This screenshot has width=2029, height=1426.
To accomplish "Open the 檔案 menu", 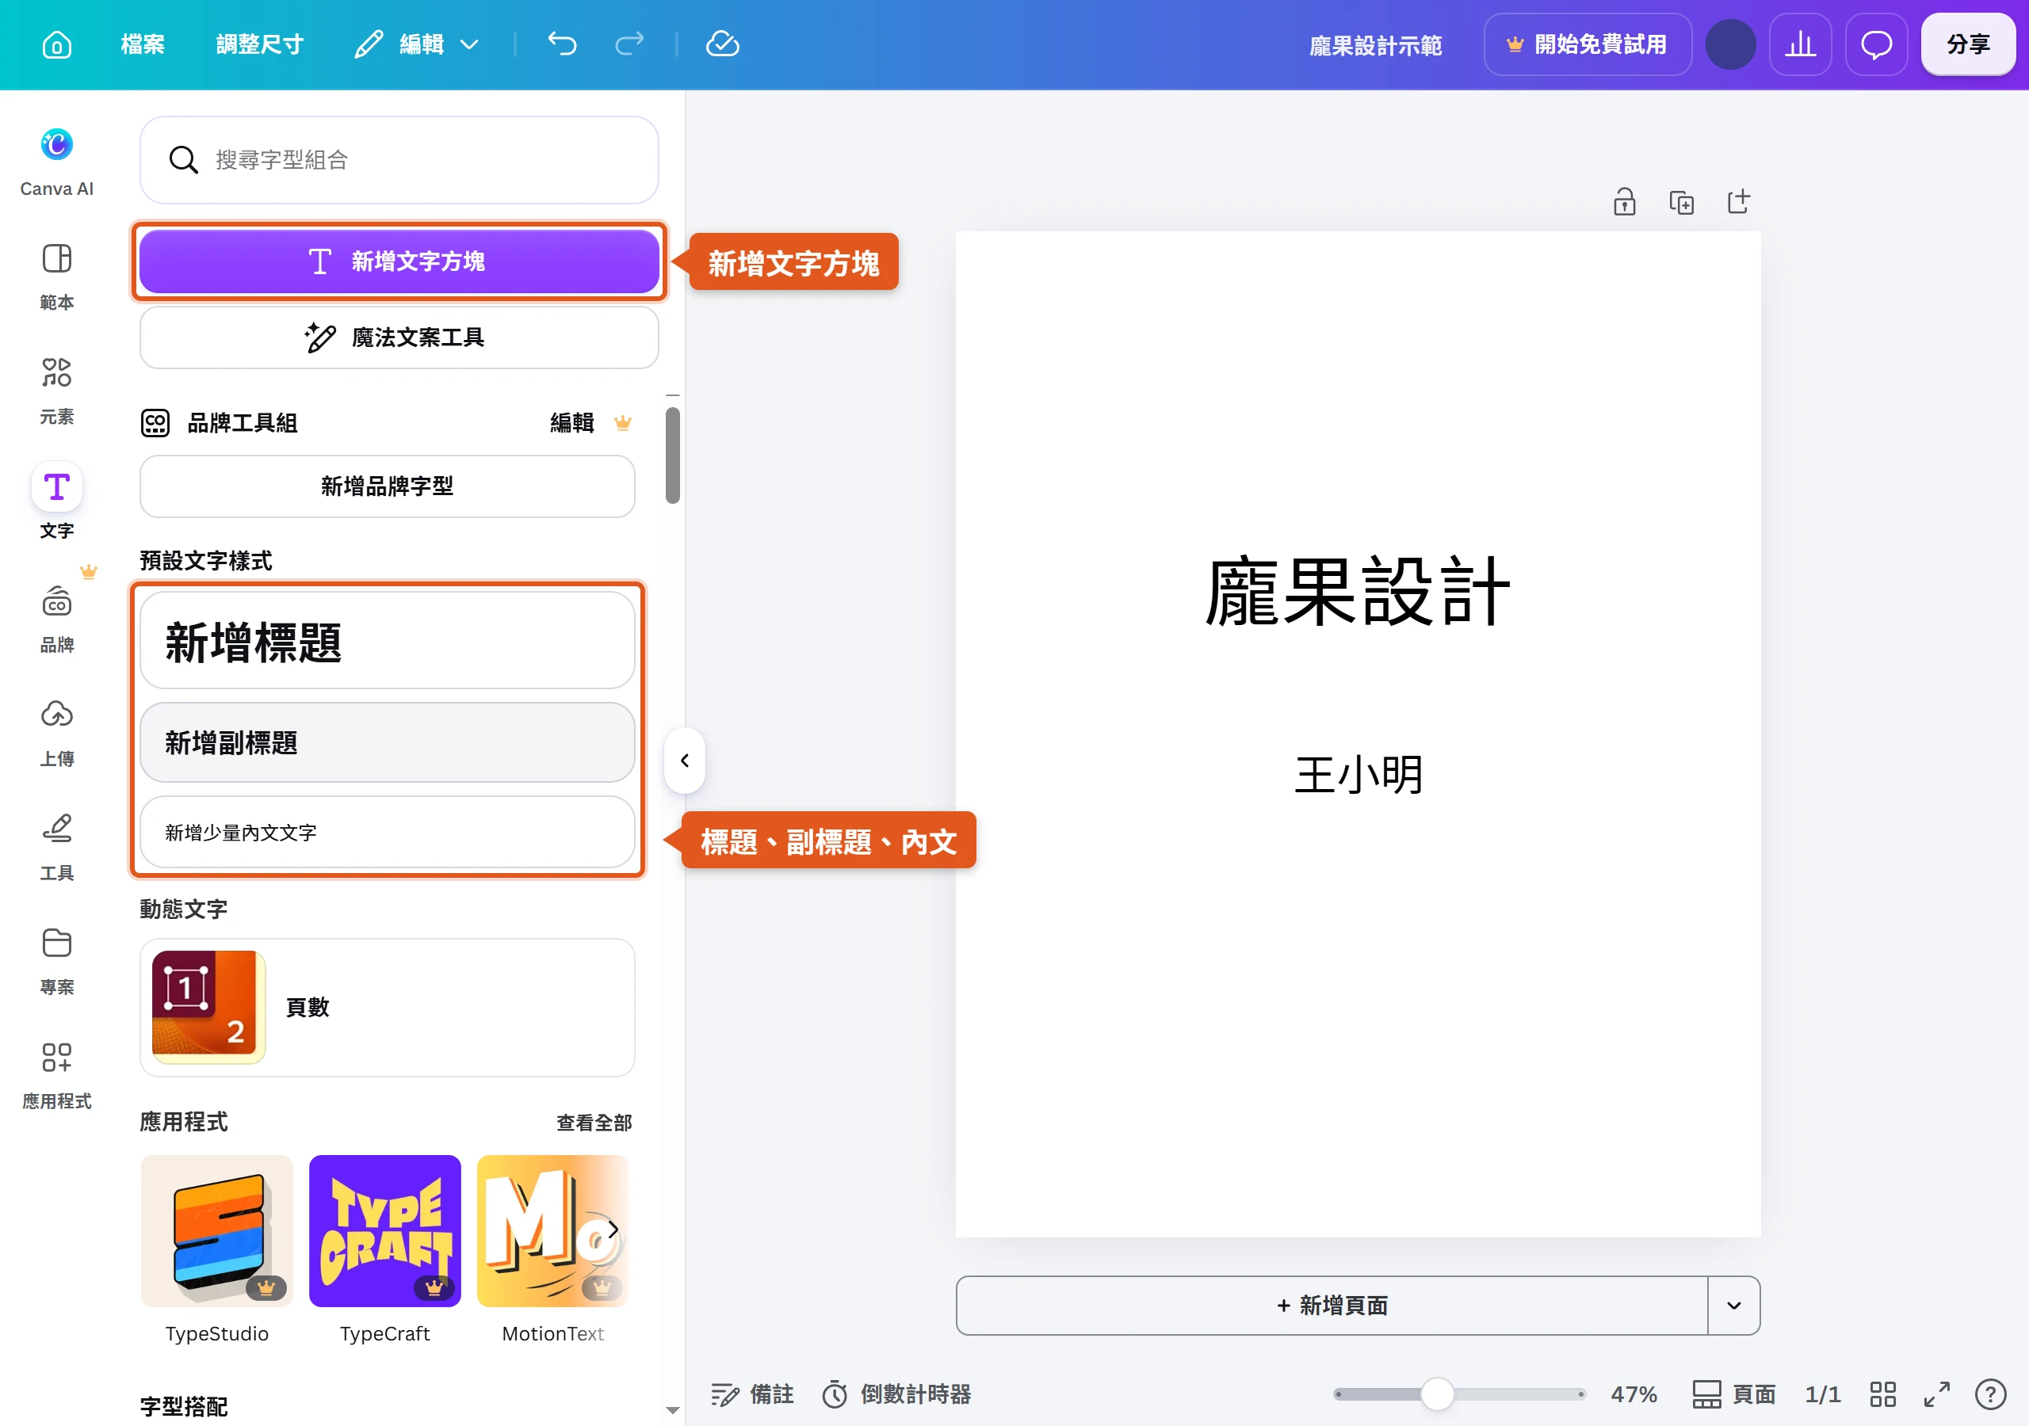I will click(x=143, y=44).
